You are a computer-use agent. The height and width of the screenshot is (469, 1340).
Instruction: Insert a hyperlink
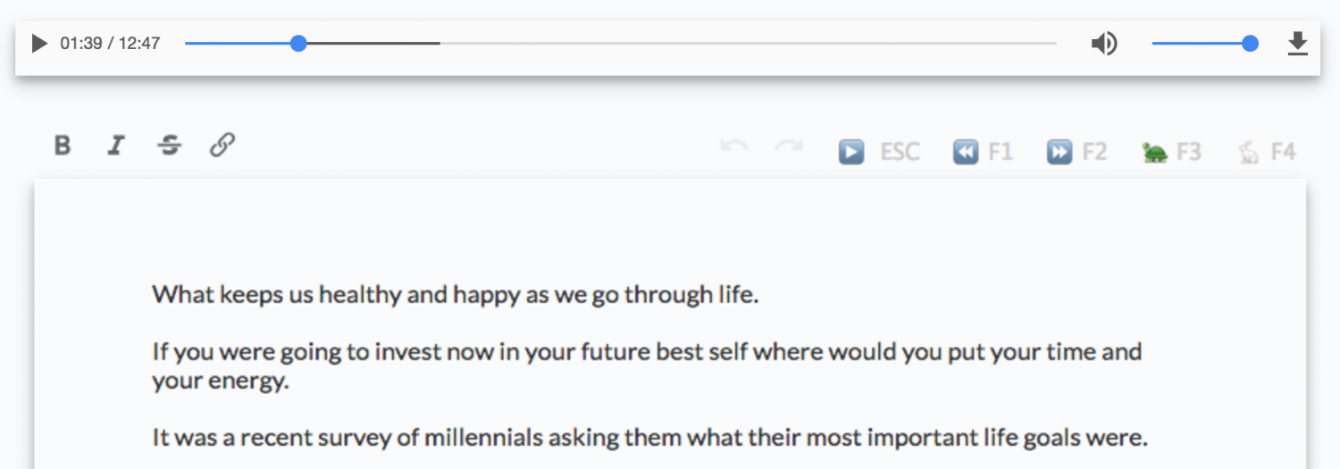(222, 145)
